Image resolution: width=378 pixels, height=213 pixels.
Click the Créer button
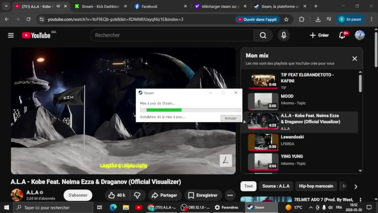[x=319, y=35]
